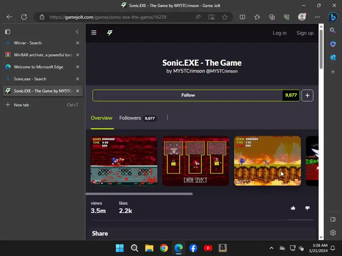
Task: Open the tab actions menu icon
Action: click(8, 32)
